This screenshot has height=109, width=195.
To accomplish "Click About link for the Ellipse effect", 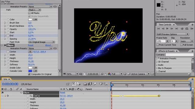I will 49,45.
